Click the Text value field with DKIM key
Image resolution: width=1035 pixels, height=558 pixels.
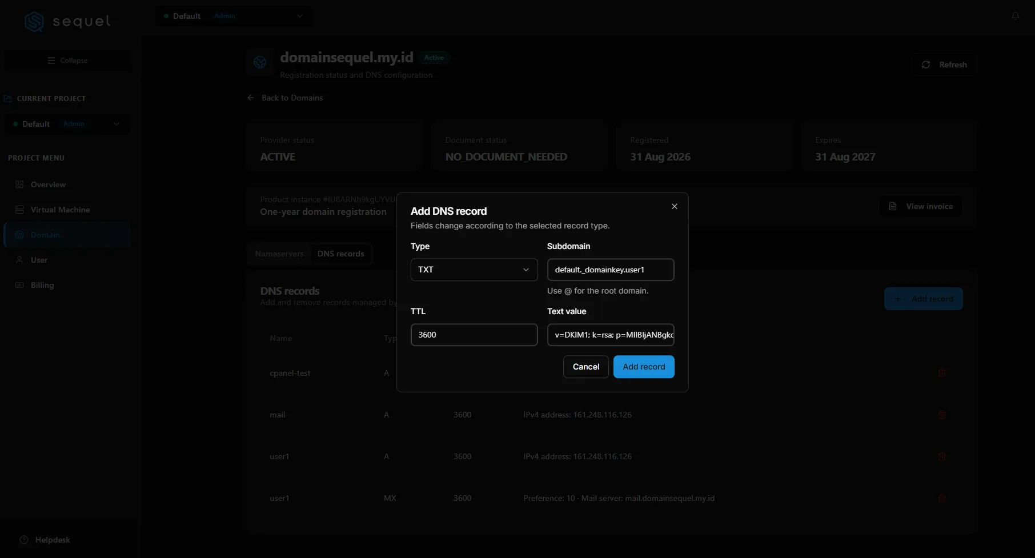pos(611,335)
